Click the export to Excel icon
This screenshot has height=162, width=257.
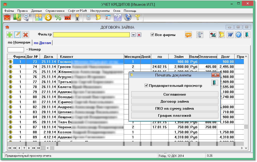213,34
